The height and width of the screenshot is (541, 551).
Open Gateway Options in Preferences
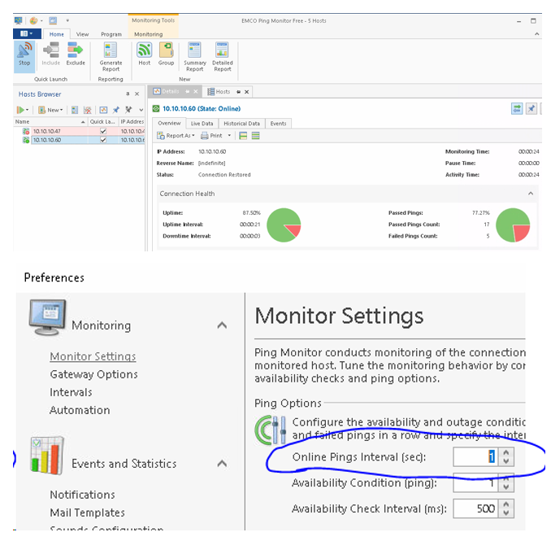(x=93, y=374)
